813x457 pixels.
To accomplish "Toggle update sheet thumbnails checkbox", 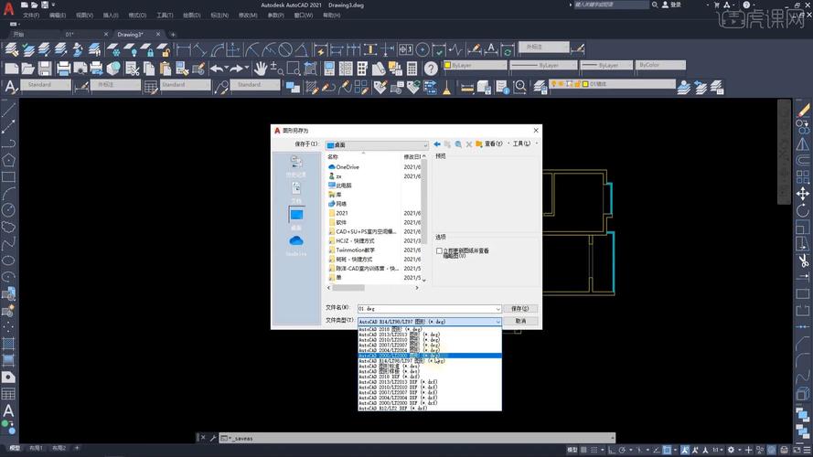I will pyautogui.click(x=439, y=250).
